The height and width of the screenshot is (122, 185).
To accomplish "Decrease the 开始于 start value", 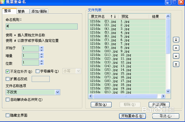I will pos(41,50).
